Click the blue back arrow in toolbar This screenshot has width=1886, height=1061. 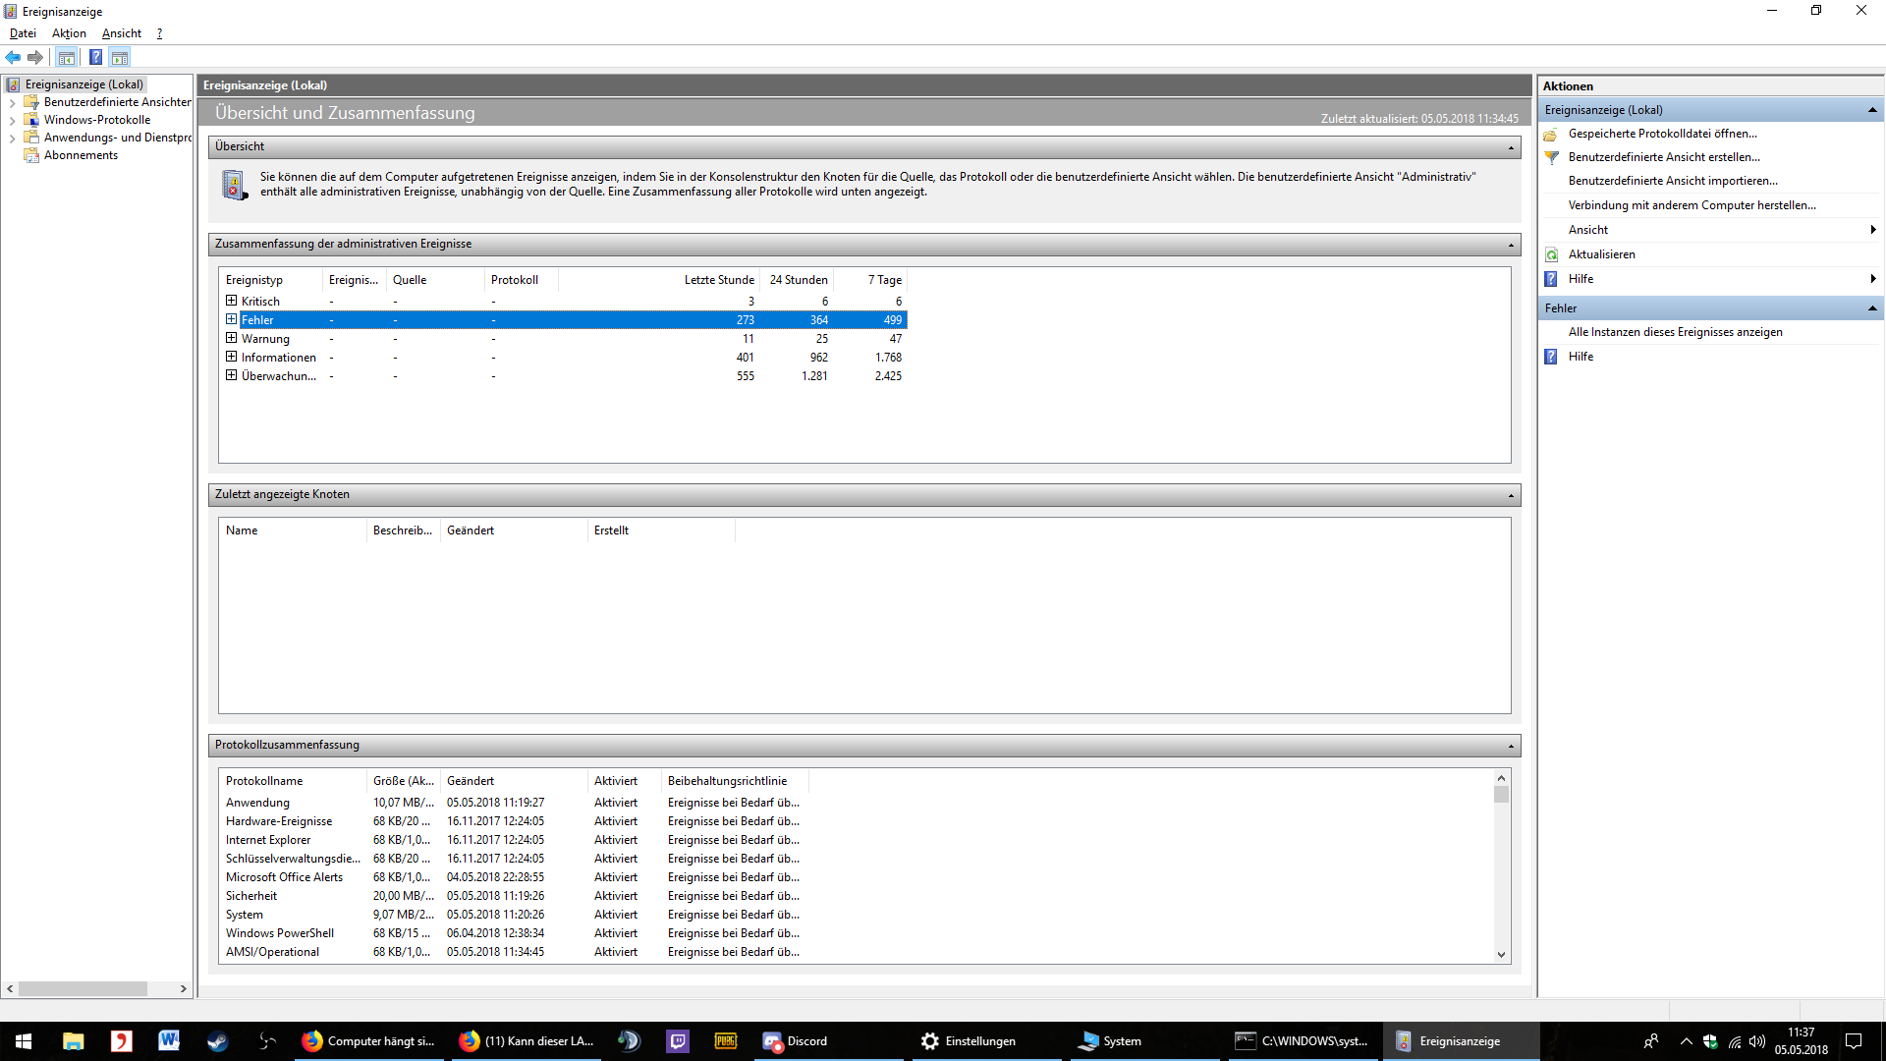click(13, 57)
